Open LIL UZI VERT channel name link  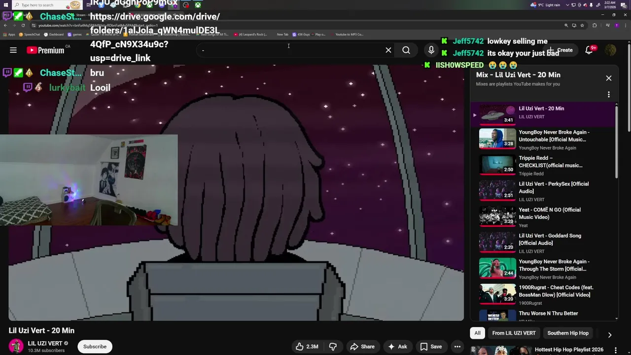pos(45,343)
